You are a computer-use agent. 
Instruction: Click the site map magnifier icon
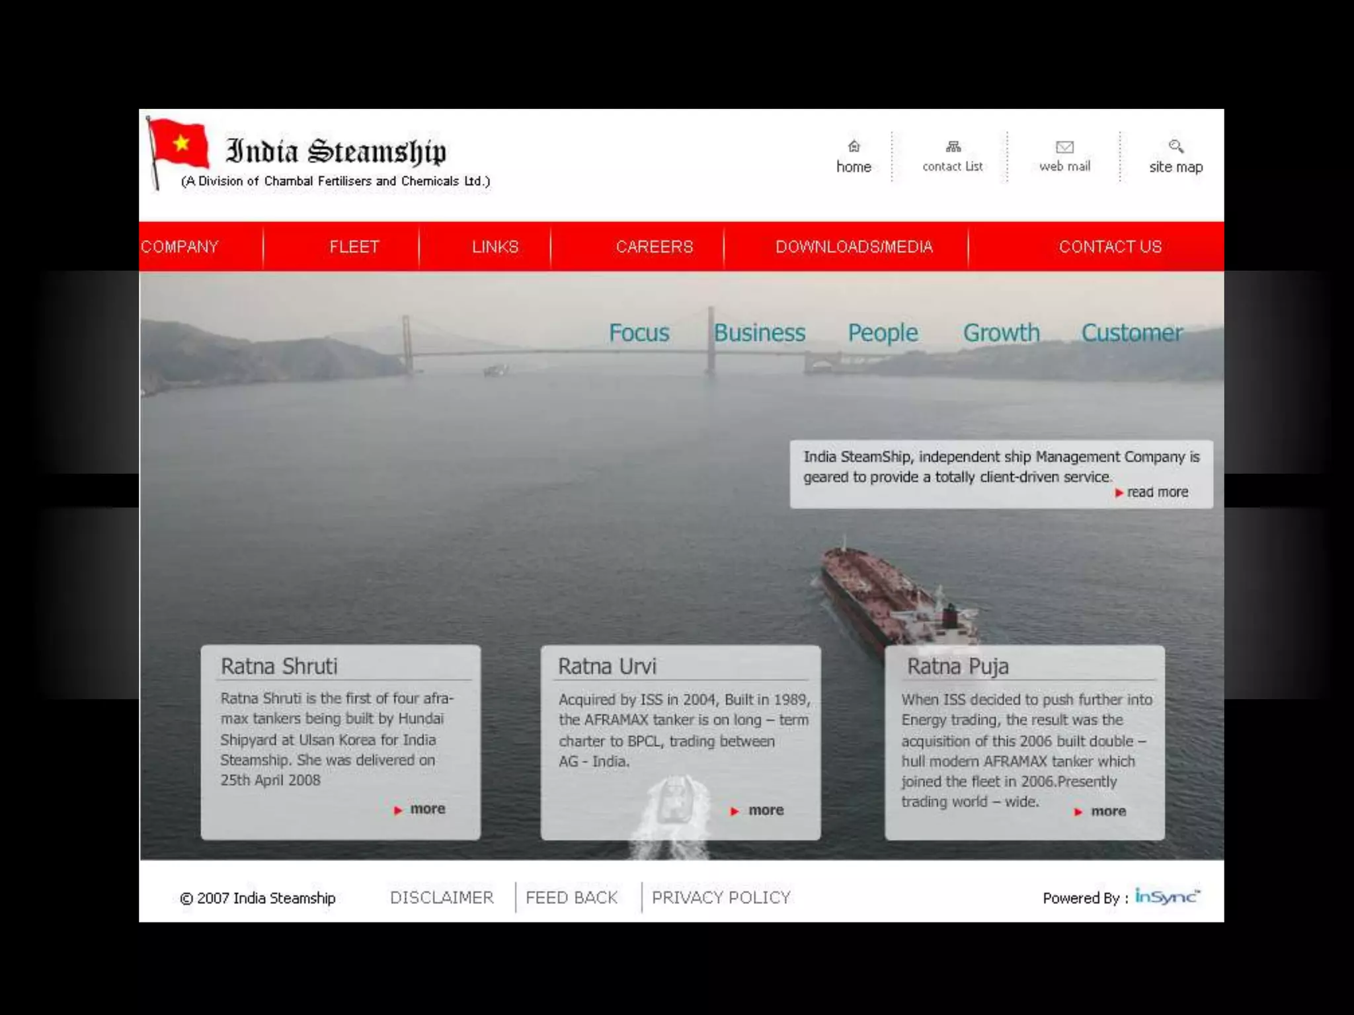pyautogui.click(x=1175, y=146)
